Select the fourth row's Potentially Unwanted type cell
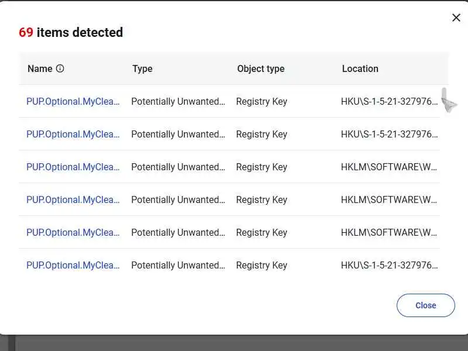468x351 pixels. 178,199
